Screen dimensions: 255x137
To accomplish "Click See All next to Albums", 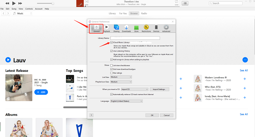I will coord(244,114).
